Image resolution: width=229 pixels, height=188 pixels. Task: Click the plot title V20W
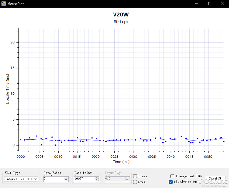121,15
